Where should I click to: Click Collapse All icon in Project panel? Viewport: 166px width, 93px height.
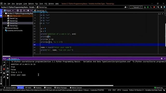point(24,11)
